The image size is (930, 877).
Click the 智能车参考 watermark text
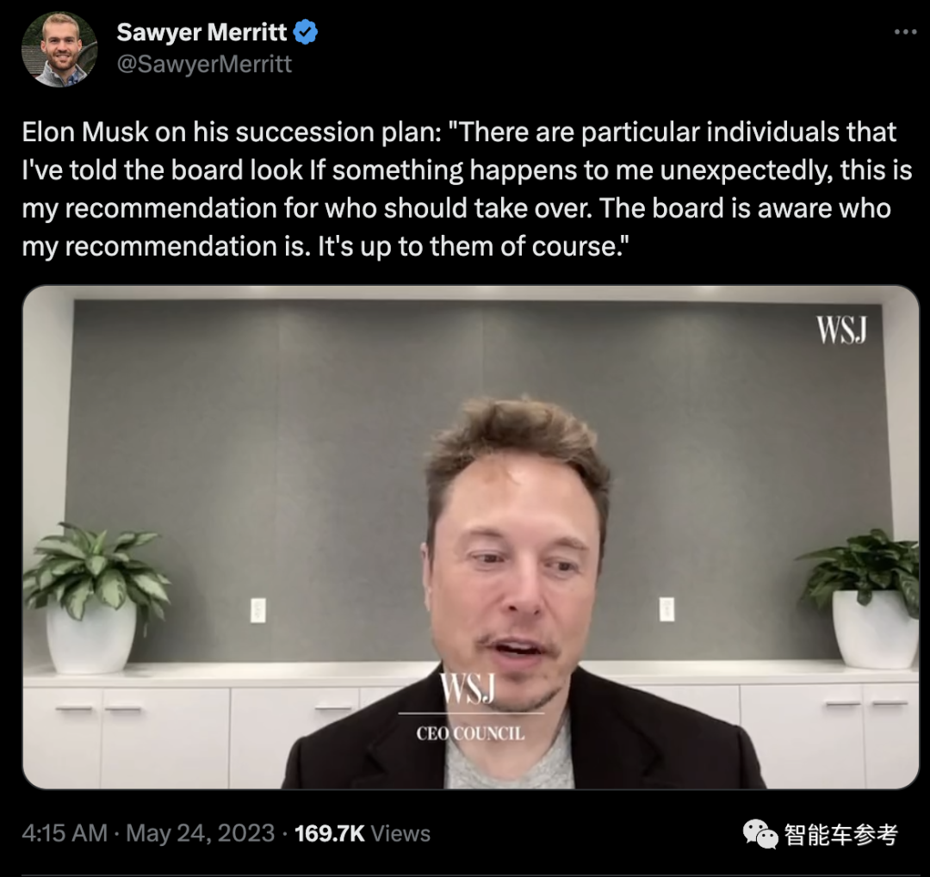pos(841,834)
